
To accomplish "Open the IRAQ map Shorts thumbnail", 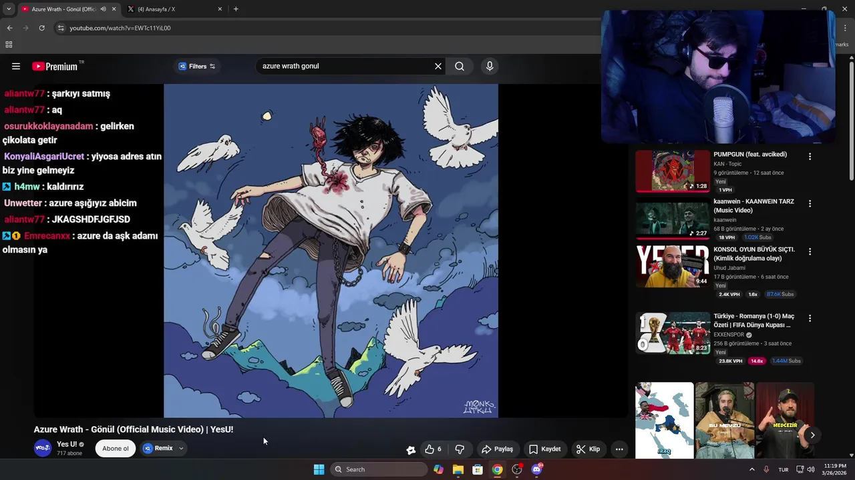I will [664, 420].
